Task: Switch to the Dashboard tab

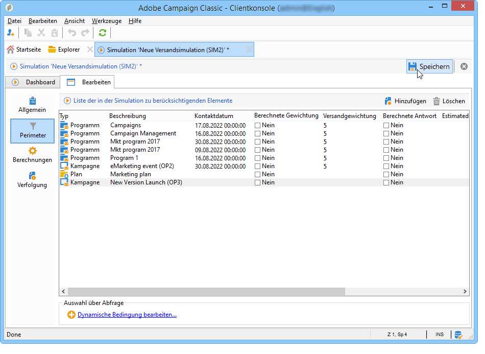Action: [33, 82]
